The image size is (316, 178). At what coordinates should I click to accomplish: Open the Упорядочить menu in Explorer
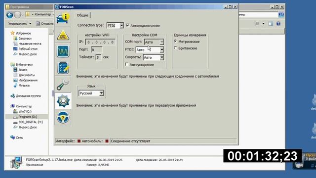coord(20,24)
